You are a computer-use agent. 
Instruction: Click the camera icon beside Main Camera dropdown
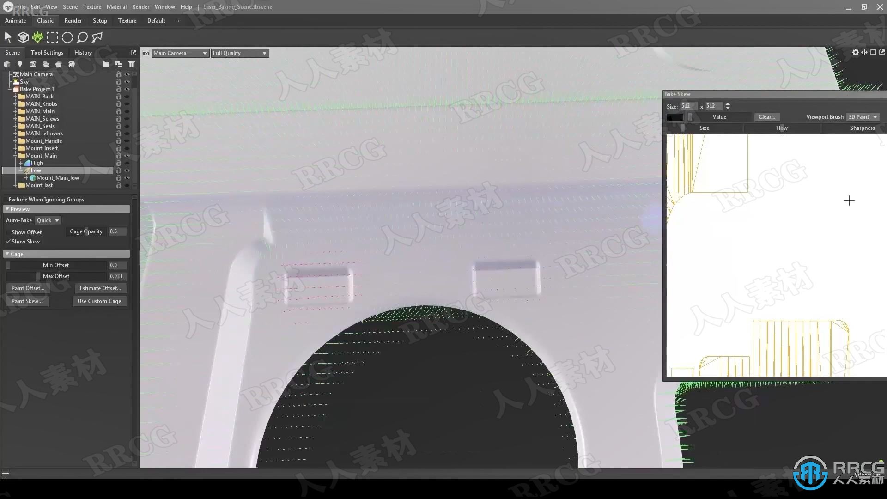pyautogui.click(x=146, y=53)
